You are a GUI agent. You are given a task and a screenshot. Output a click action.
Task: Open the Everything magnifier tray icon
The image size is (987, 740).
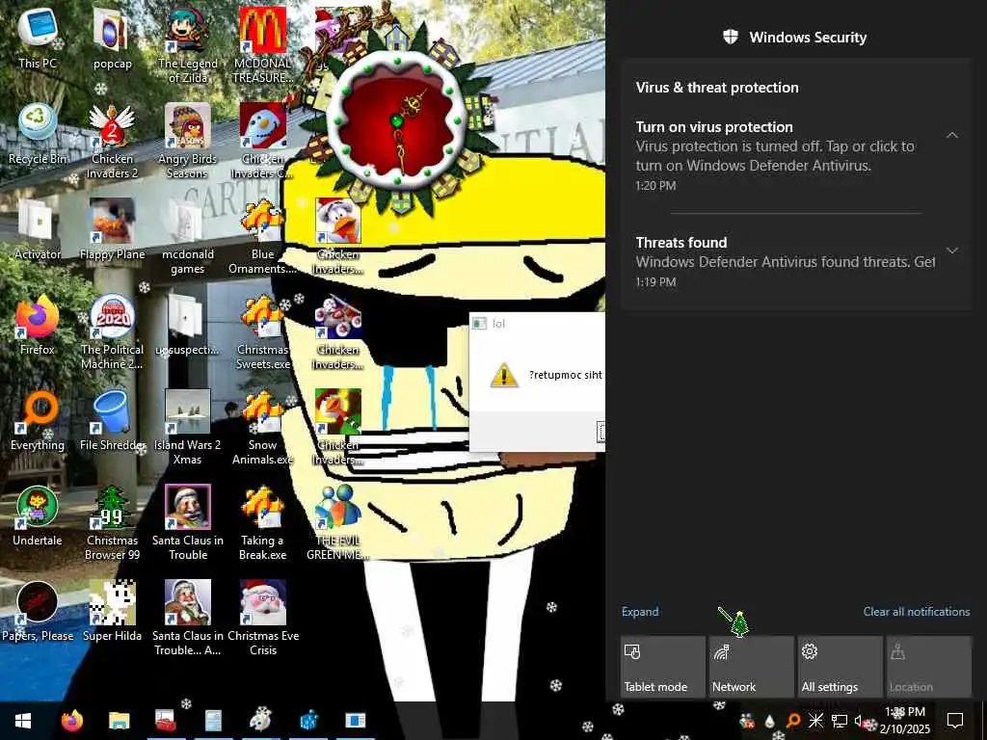pyautogui.click(x=793, y=721)
